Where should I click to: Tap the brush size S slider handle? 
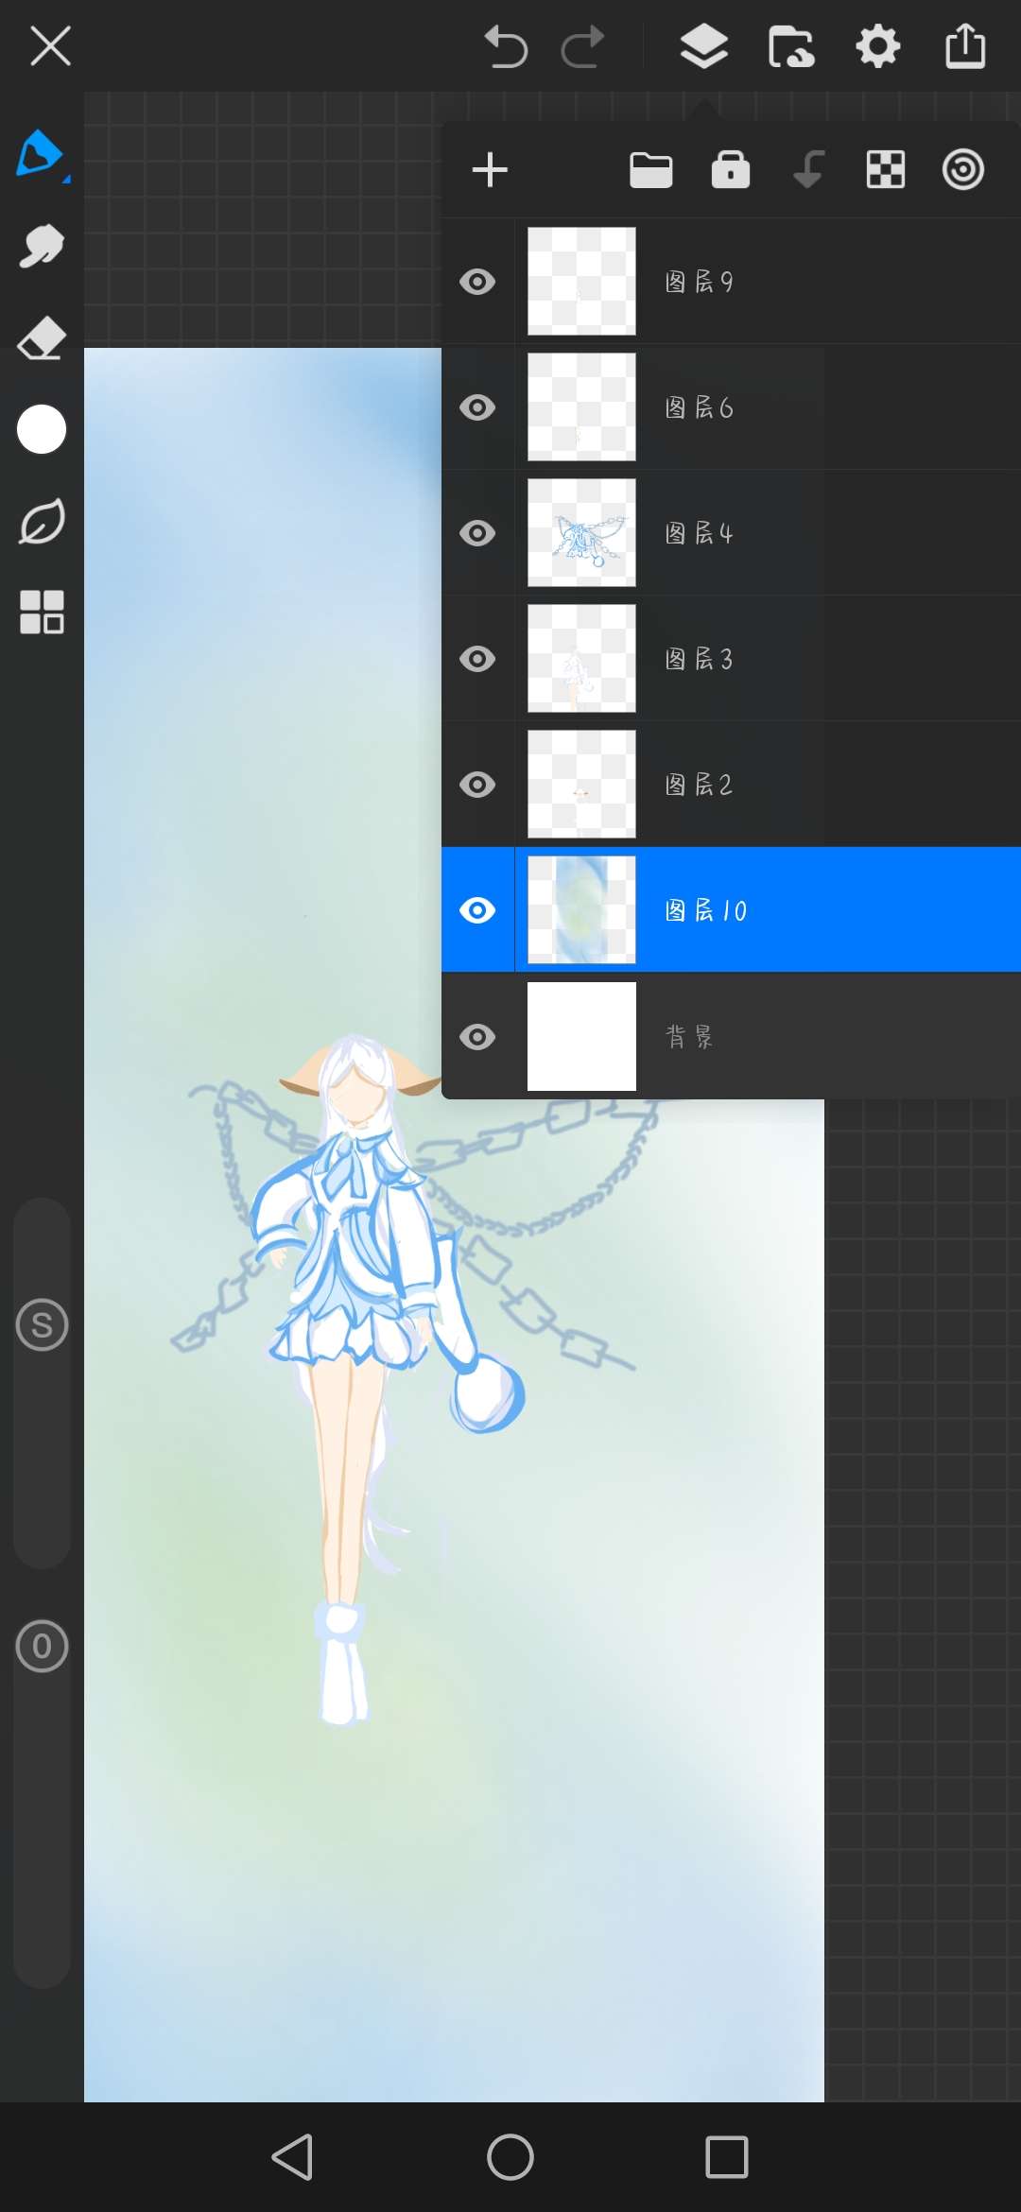coord(43,1325)
